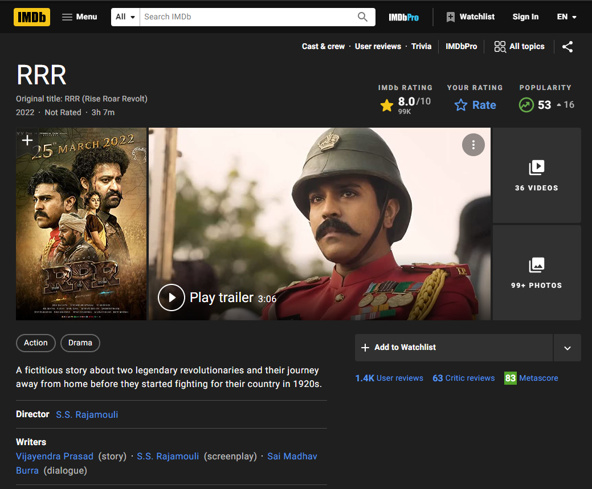The image size is (592, 489).
Task: Select the Drama genre chip
Action: (x=80, y=343)
